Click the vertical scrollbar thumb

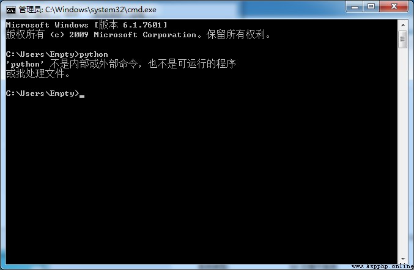click(x=403, y=39)
